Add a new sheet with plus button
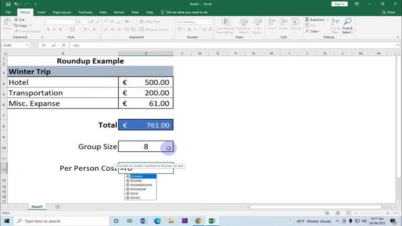402x226 pixels. [57, 207]
